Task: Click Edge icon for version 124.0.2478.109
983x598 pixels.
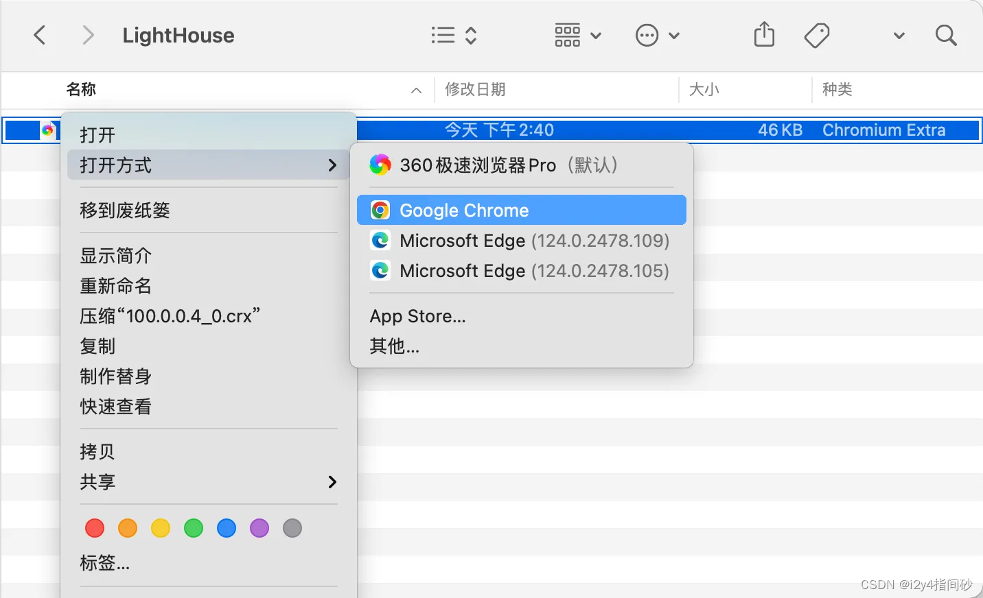Action: (x=380, y=240)
